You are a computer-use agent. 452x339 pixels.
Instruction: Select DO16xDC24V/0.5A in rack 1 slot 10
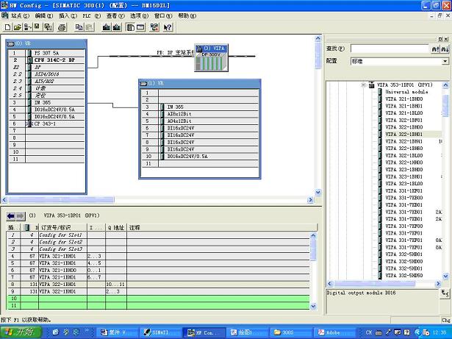pyautogui.click(x=201, y=157)
